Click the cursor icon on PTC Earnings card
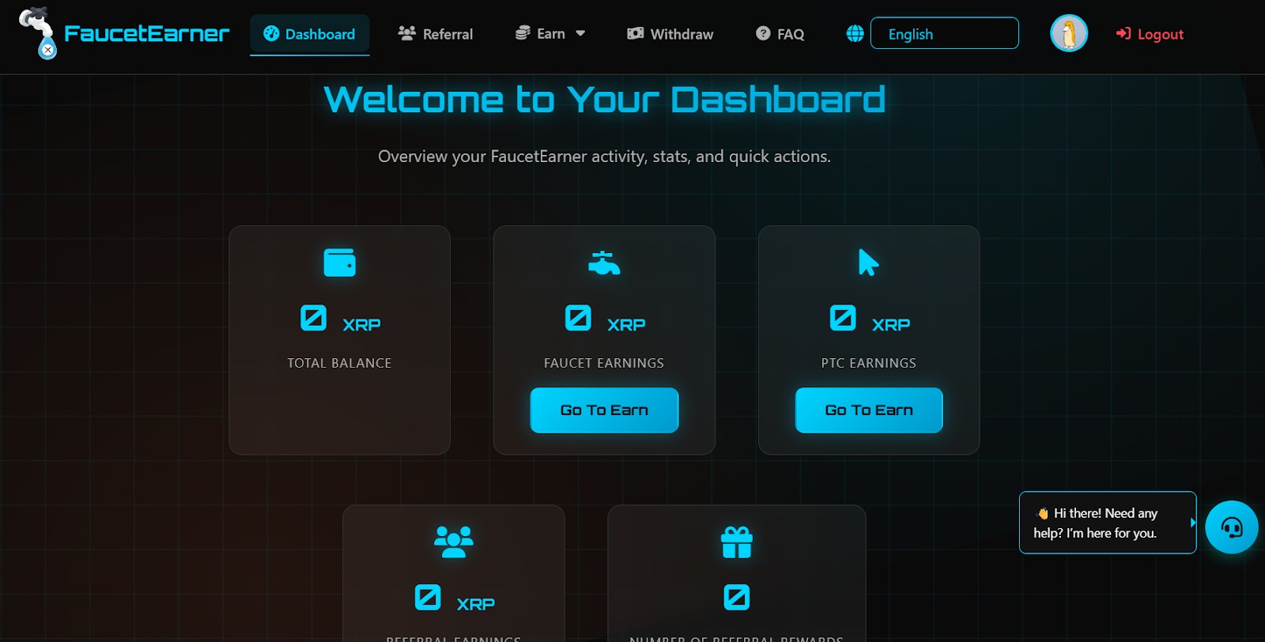Screen dimensions: 1265x642 868,262
